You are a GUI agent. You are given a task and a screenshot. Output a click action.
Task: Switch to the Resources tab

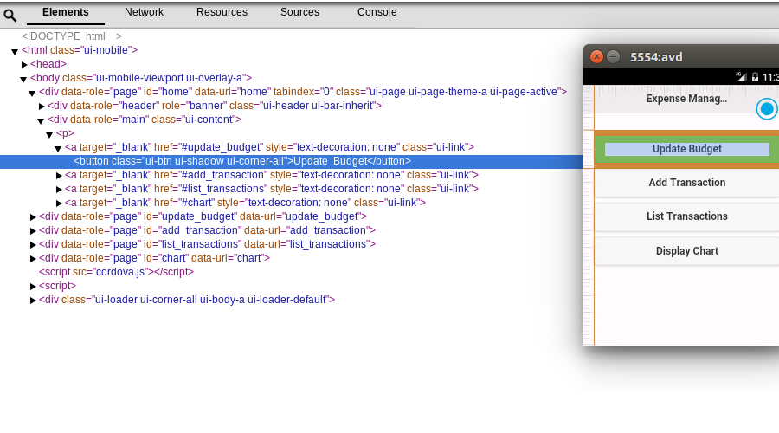pyautogui.click(x=222, y=12)
